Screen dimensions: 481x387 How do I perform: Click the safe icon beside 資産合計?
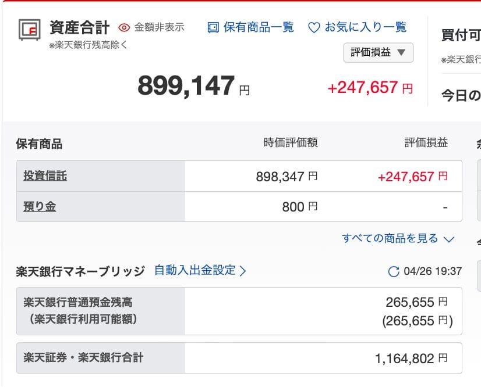click(x=29, y=29)
